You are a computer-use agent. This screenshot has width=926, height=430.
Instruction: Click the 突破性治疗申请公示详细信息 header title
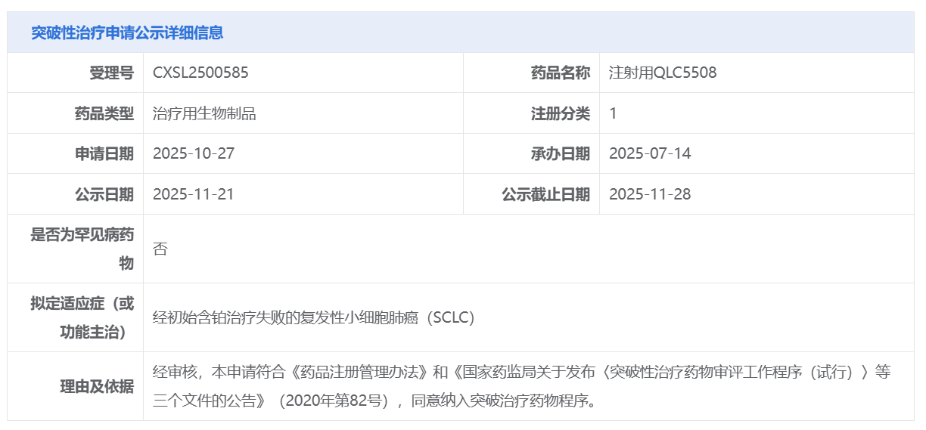(x=127, y=32)
